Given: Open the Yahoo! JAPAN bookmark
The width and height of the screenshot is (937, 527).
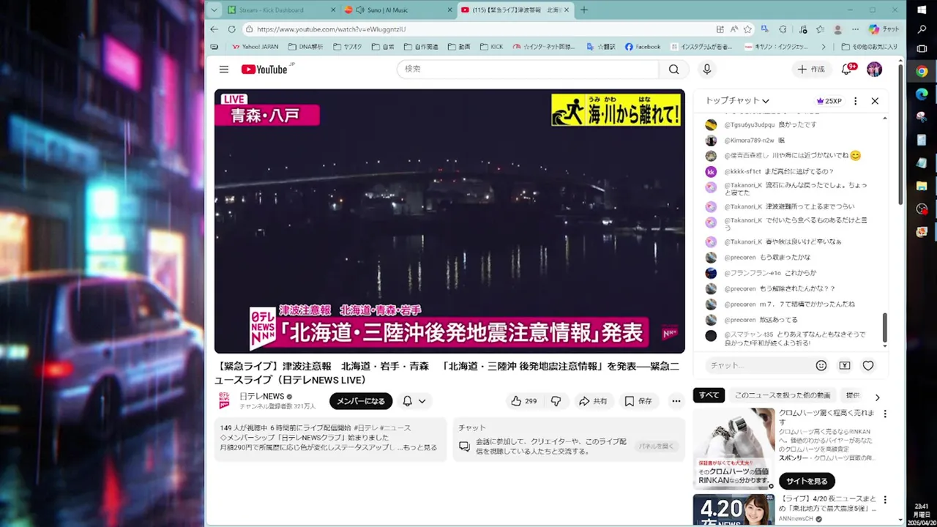Looking at the screenshot, I should pyautogui.click(x=255, y=47).
